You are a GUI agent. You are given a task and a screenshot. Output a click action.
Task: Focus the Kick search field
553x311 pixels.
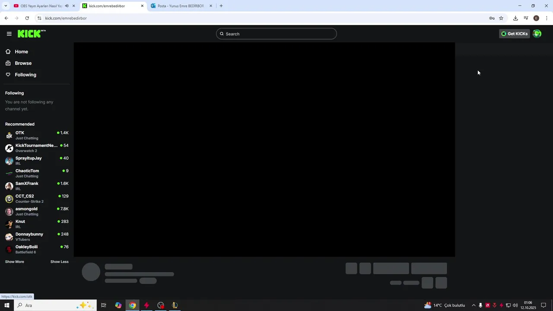point(276,34)
